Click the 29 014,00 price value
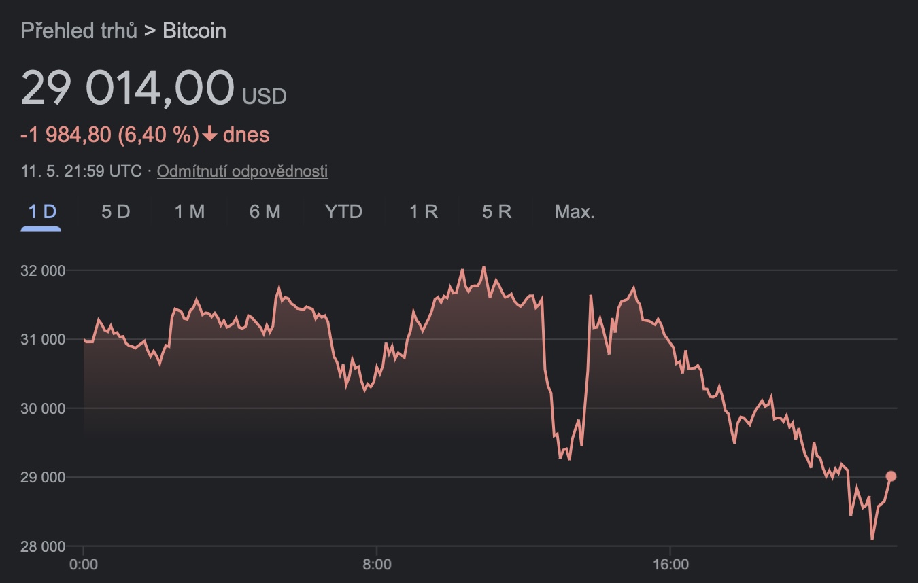The image size is (918, 583). [x=128, y=88]
